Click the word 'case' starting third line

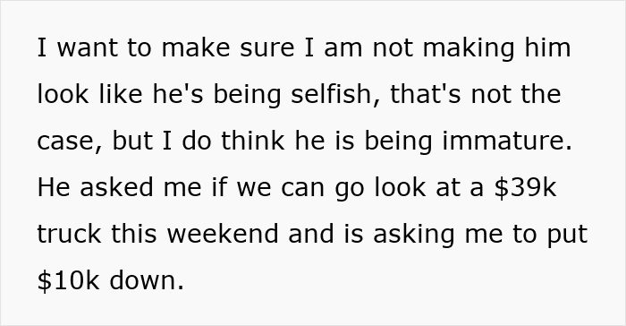(x=66, y=142)
